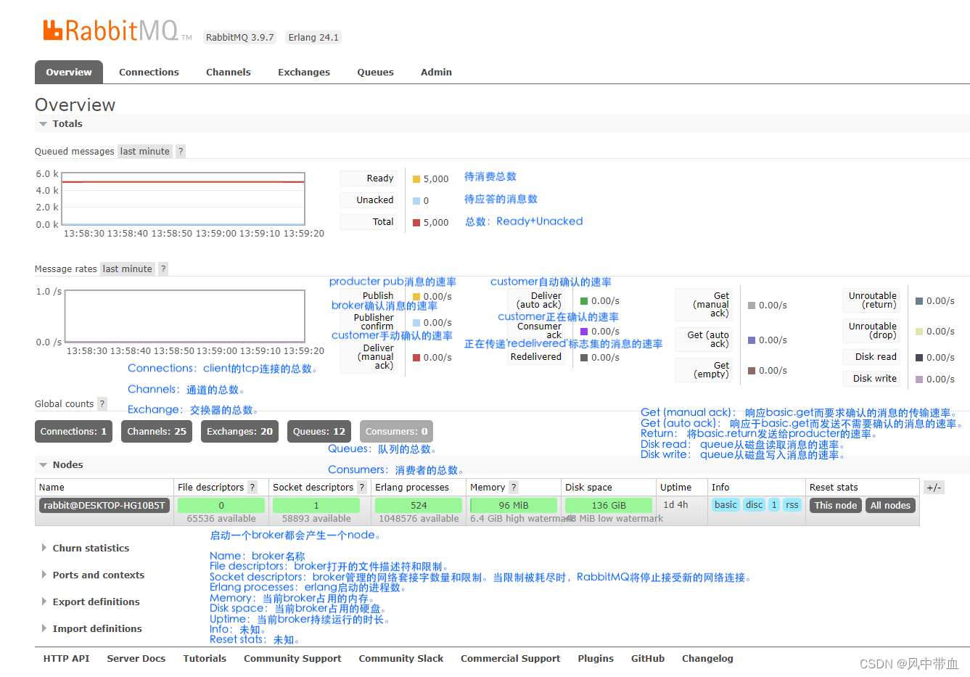Click the disc info tag

(755, 505)
